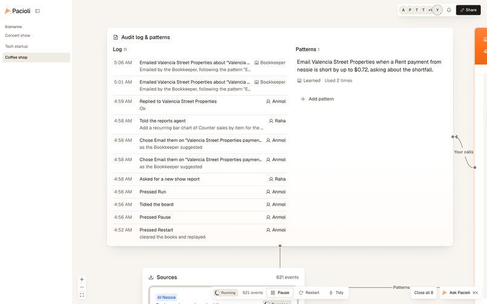
Task: Open the 5:01 AM Emailed Valencia log entry
Action: pyautogui.click(x=200, y=86)
